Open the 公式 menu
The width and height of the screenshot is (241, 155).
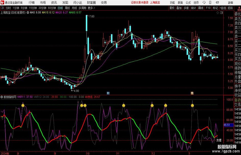[x=188, y=3]
